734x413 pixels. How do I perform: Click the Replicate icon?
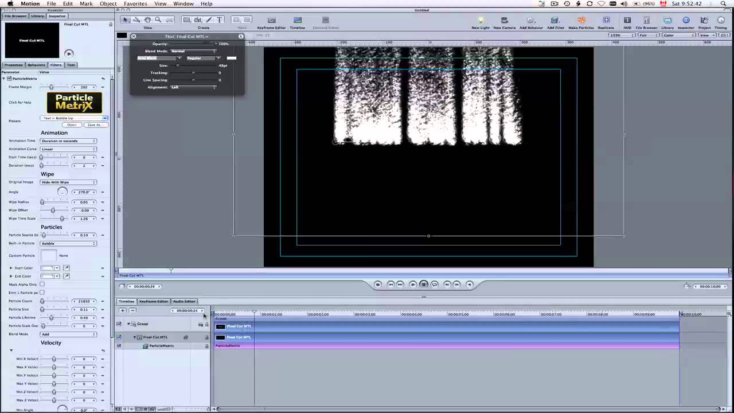click(x=606, y=22)
